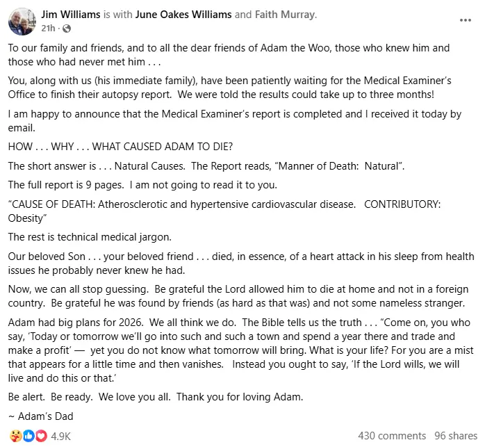Open the post options three-dot menu
This screenshot has width=485, height=447.
pyautogui.click(x=466, y=21)
